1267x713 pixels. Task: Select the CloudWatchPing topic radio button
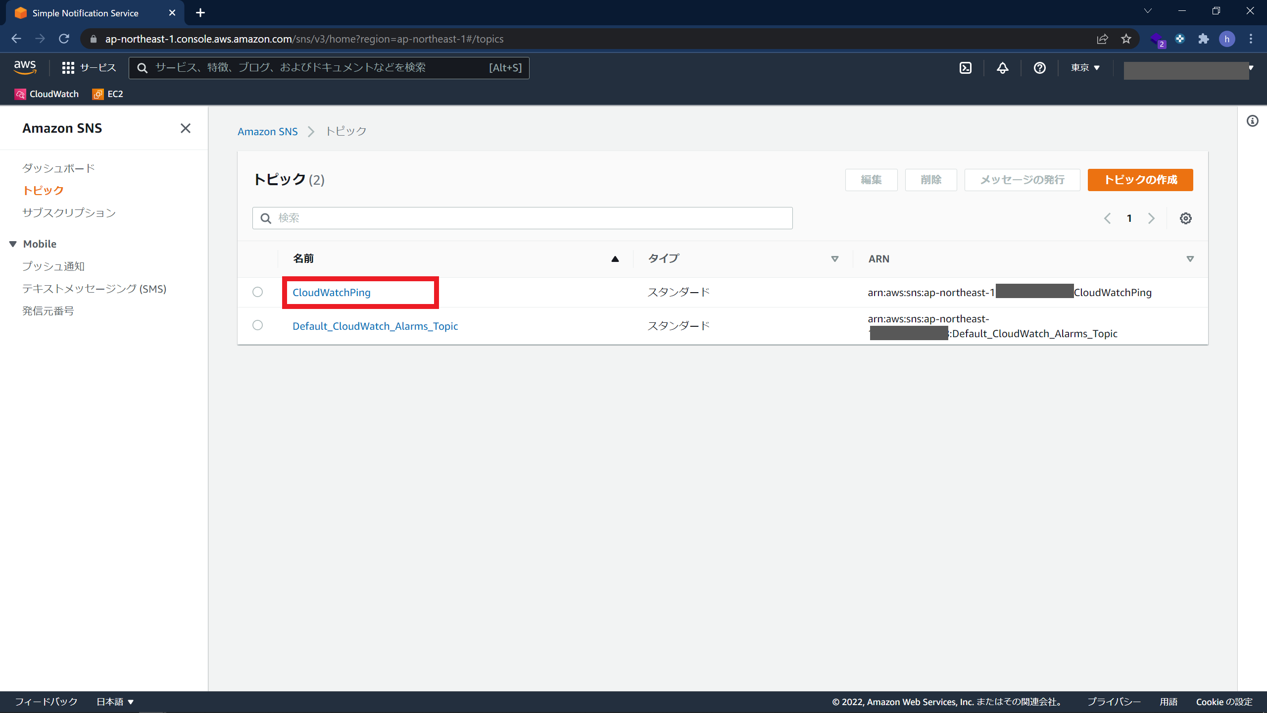pos(257,292)
